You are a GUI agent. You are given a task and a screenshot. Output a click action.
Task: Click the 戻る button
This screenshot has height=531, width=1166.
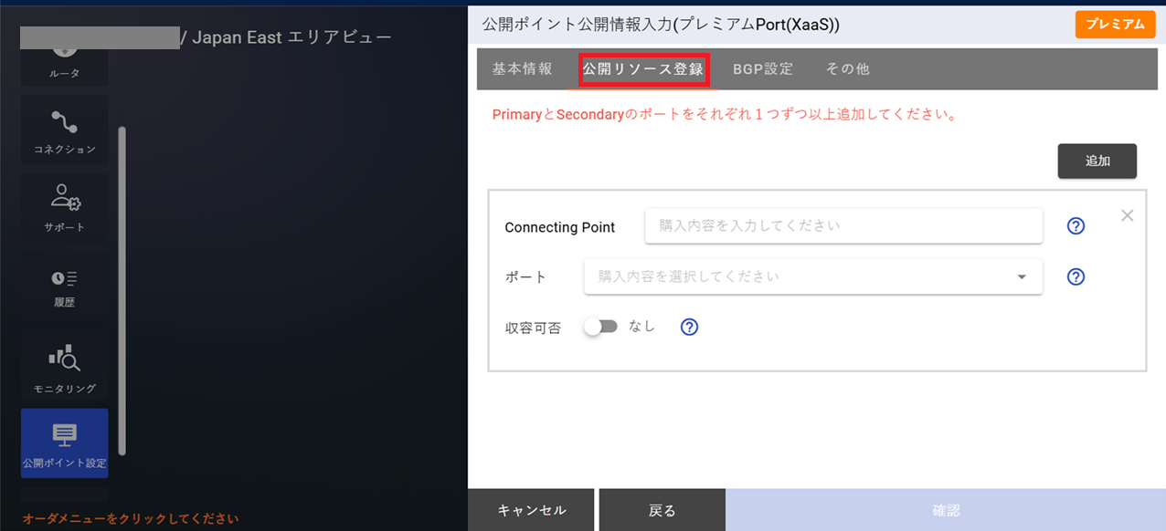click(662, 511)
